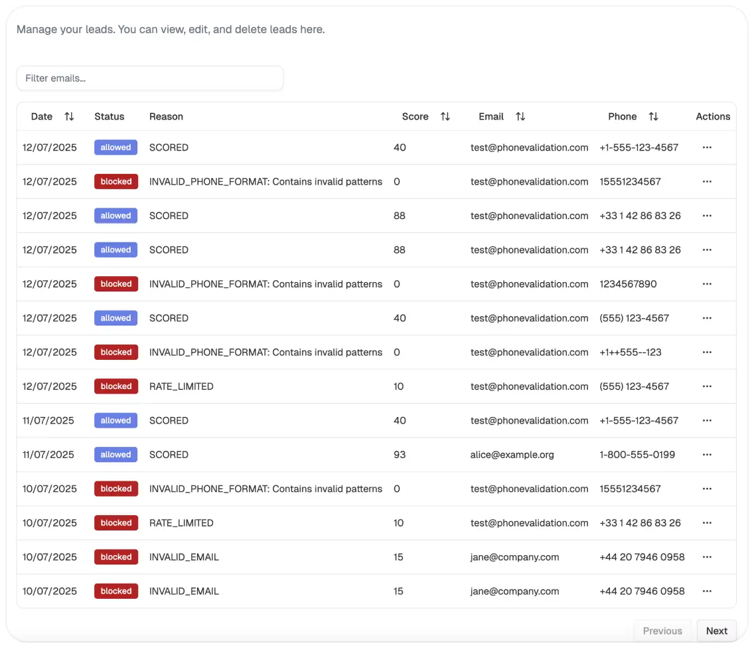Focus the Filter emails search field
Viewport: 754px width, 648px height.
coord(150,78)
